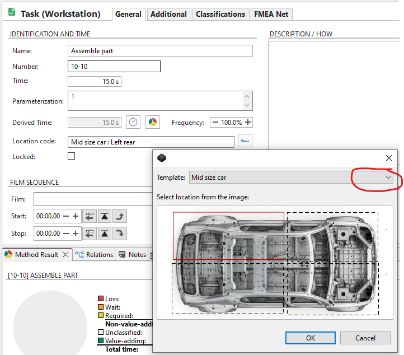Click the first icon button in Stop row

[x=90, y=233]
